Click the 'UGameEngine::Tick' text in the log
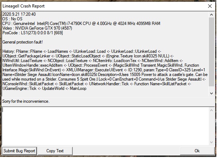 (x=19, y=88)
